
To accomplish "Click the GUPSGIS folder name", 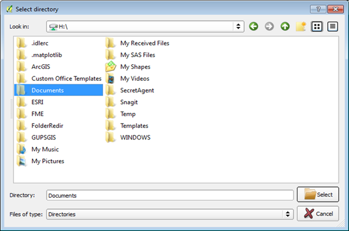I will point(43,137).
